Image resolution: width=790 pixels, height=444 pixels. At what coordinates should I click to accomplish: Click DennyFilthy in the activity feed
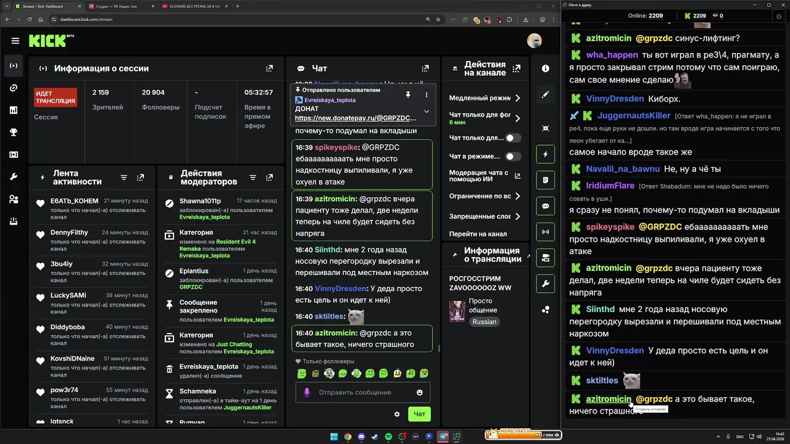(x=69, y=232)
